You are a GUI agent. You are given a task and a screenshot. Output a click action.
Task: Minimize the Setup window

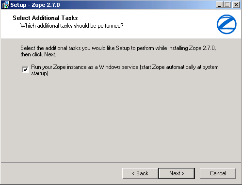(219, 5)
